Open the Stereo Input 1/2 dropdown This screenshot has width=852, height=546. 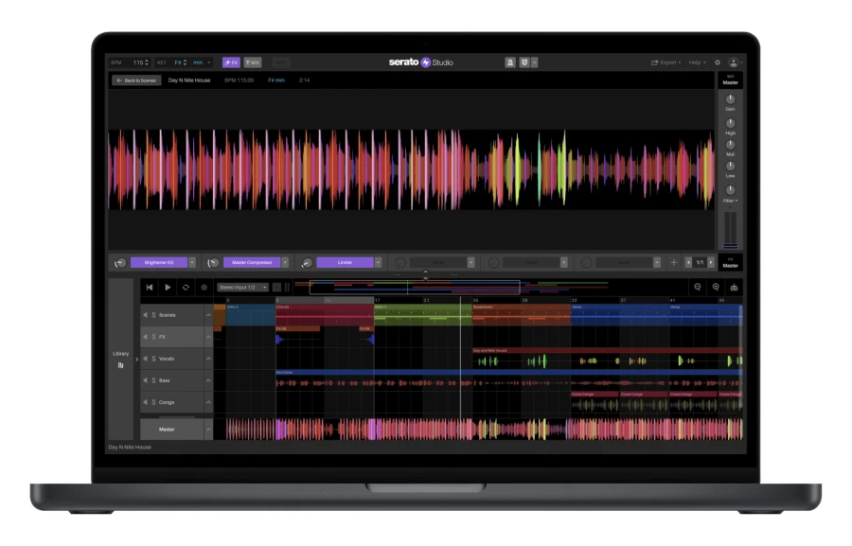click(x=243, y=288)
